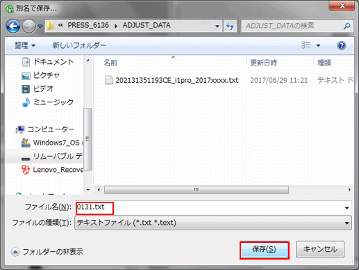
Task: Click navigation pane scroll up arrow
Action: (88, 61)
